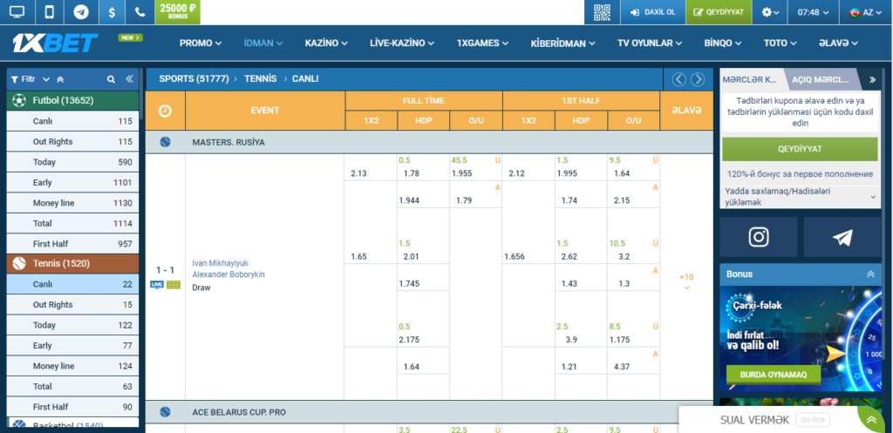Click green QEYDİYYAT button in bet slip

click(x=801, y=149)
